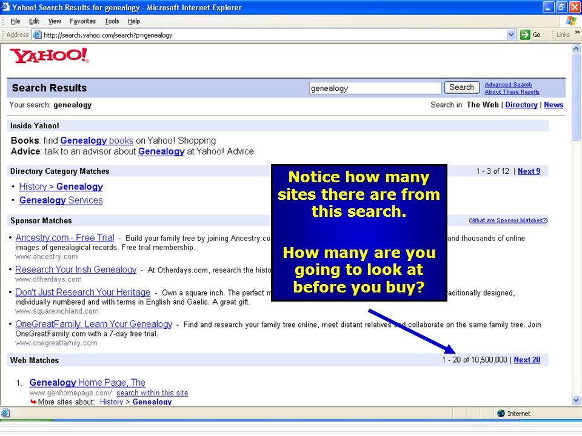Open OneGreatFamily: Learn Your Genealogy link
This screenshot has height=436, width=582.
point(94,324)
